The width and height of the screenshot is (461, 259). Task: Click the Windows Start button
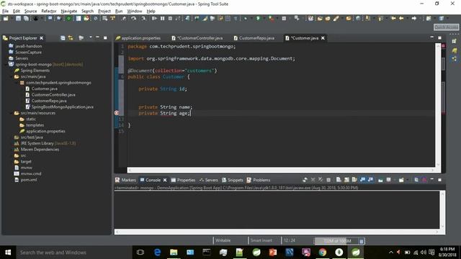coord(8,253)
